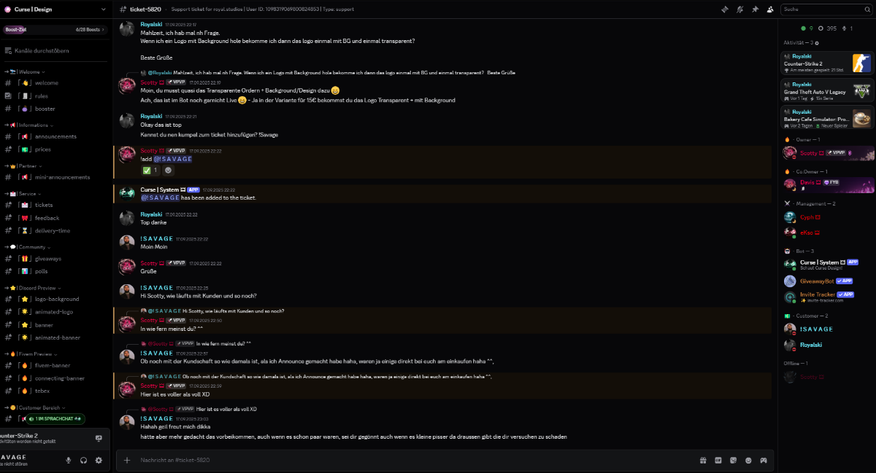Open the GIF picker

718,460
